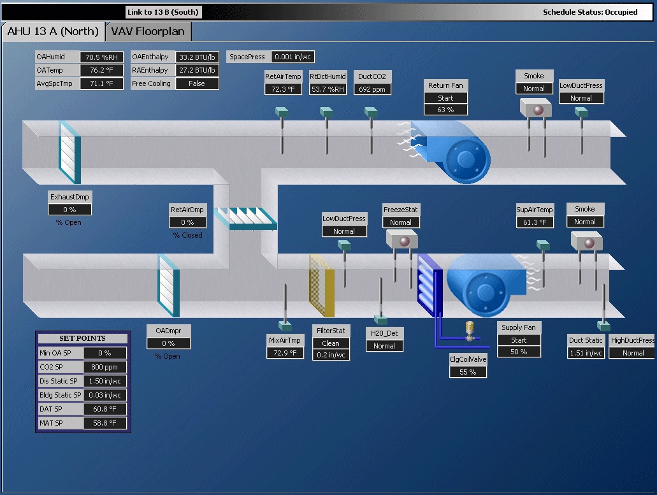Adjust the ClgCoilValve 55 % value
This screenshot has width=657, height=495.
pos(468,371)
